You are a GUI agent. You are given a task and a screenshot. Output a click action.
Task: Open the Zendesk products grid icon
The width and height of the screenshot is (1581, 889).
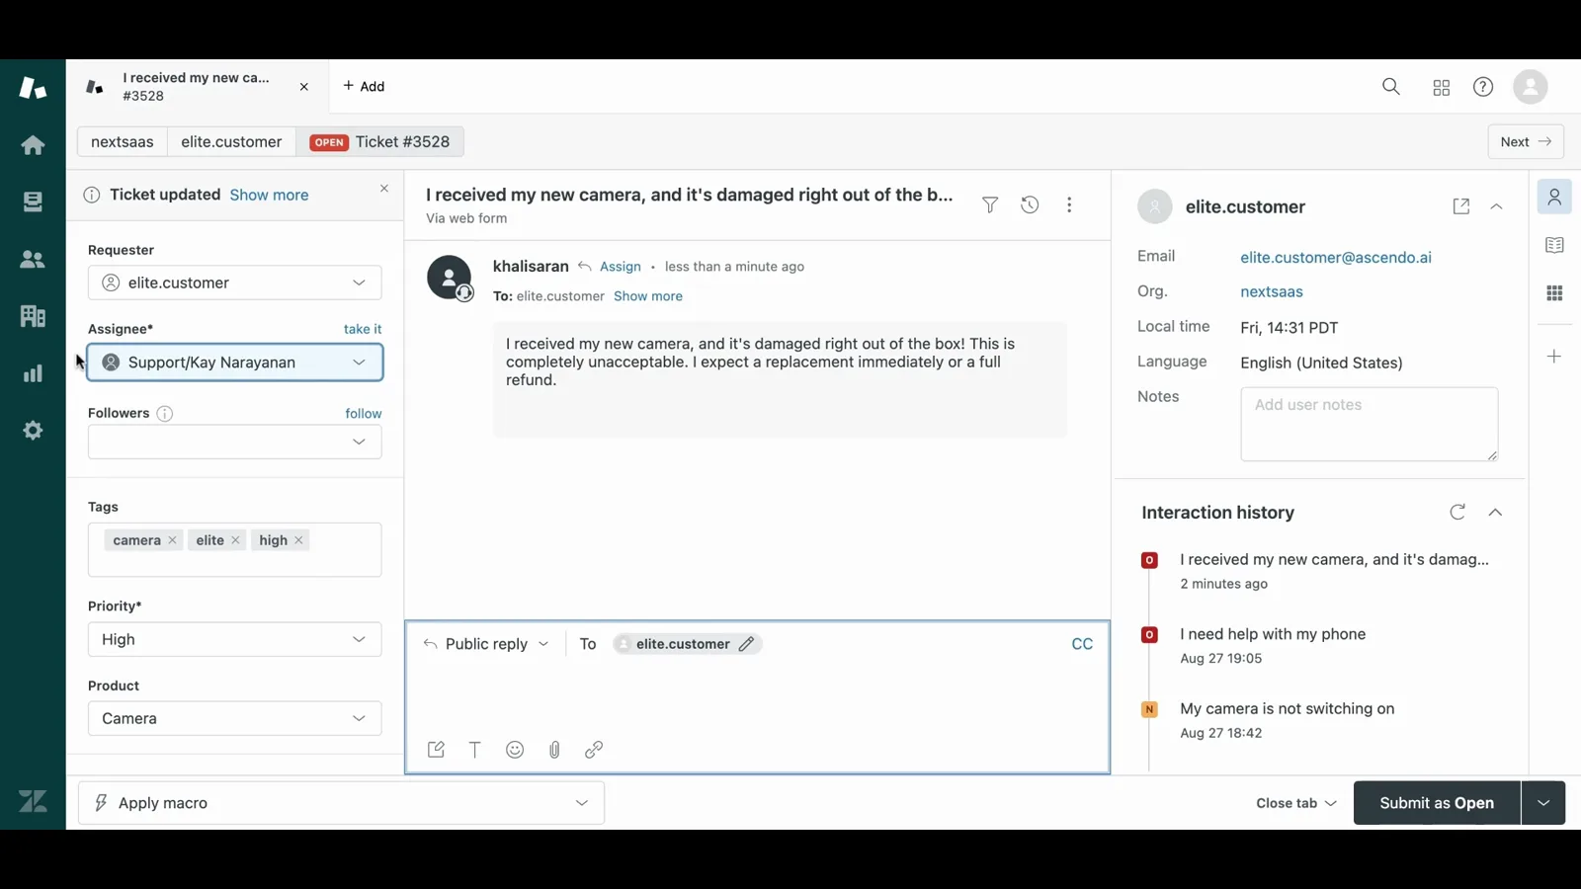1442,88
